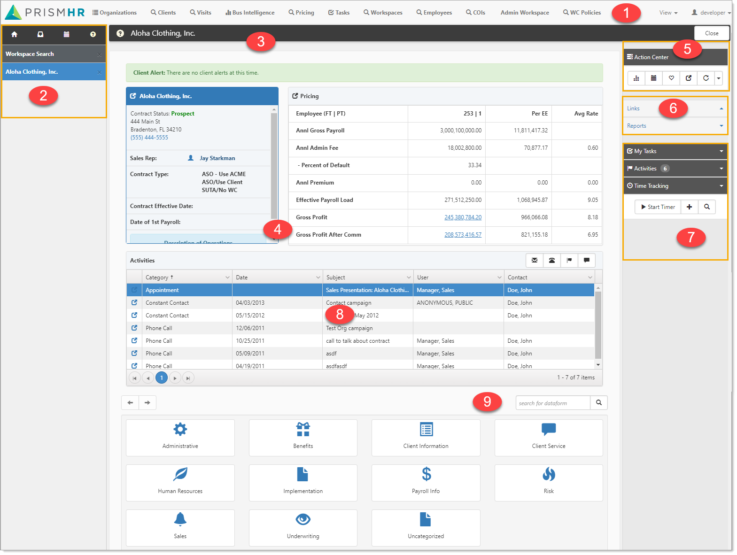Open Bus Intelligence menu item

click(250, 13)
